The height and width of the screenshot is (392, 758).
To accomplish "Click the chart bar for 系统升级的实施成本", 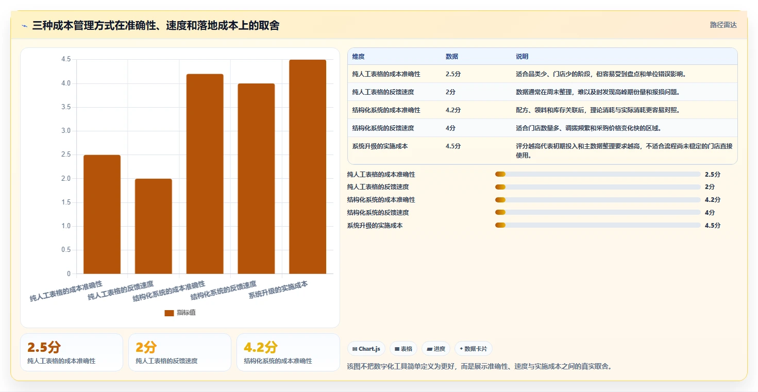I will pyautogui.click(x=308, y=167).
